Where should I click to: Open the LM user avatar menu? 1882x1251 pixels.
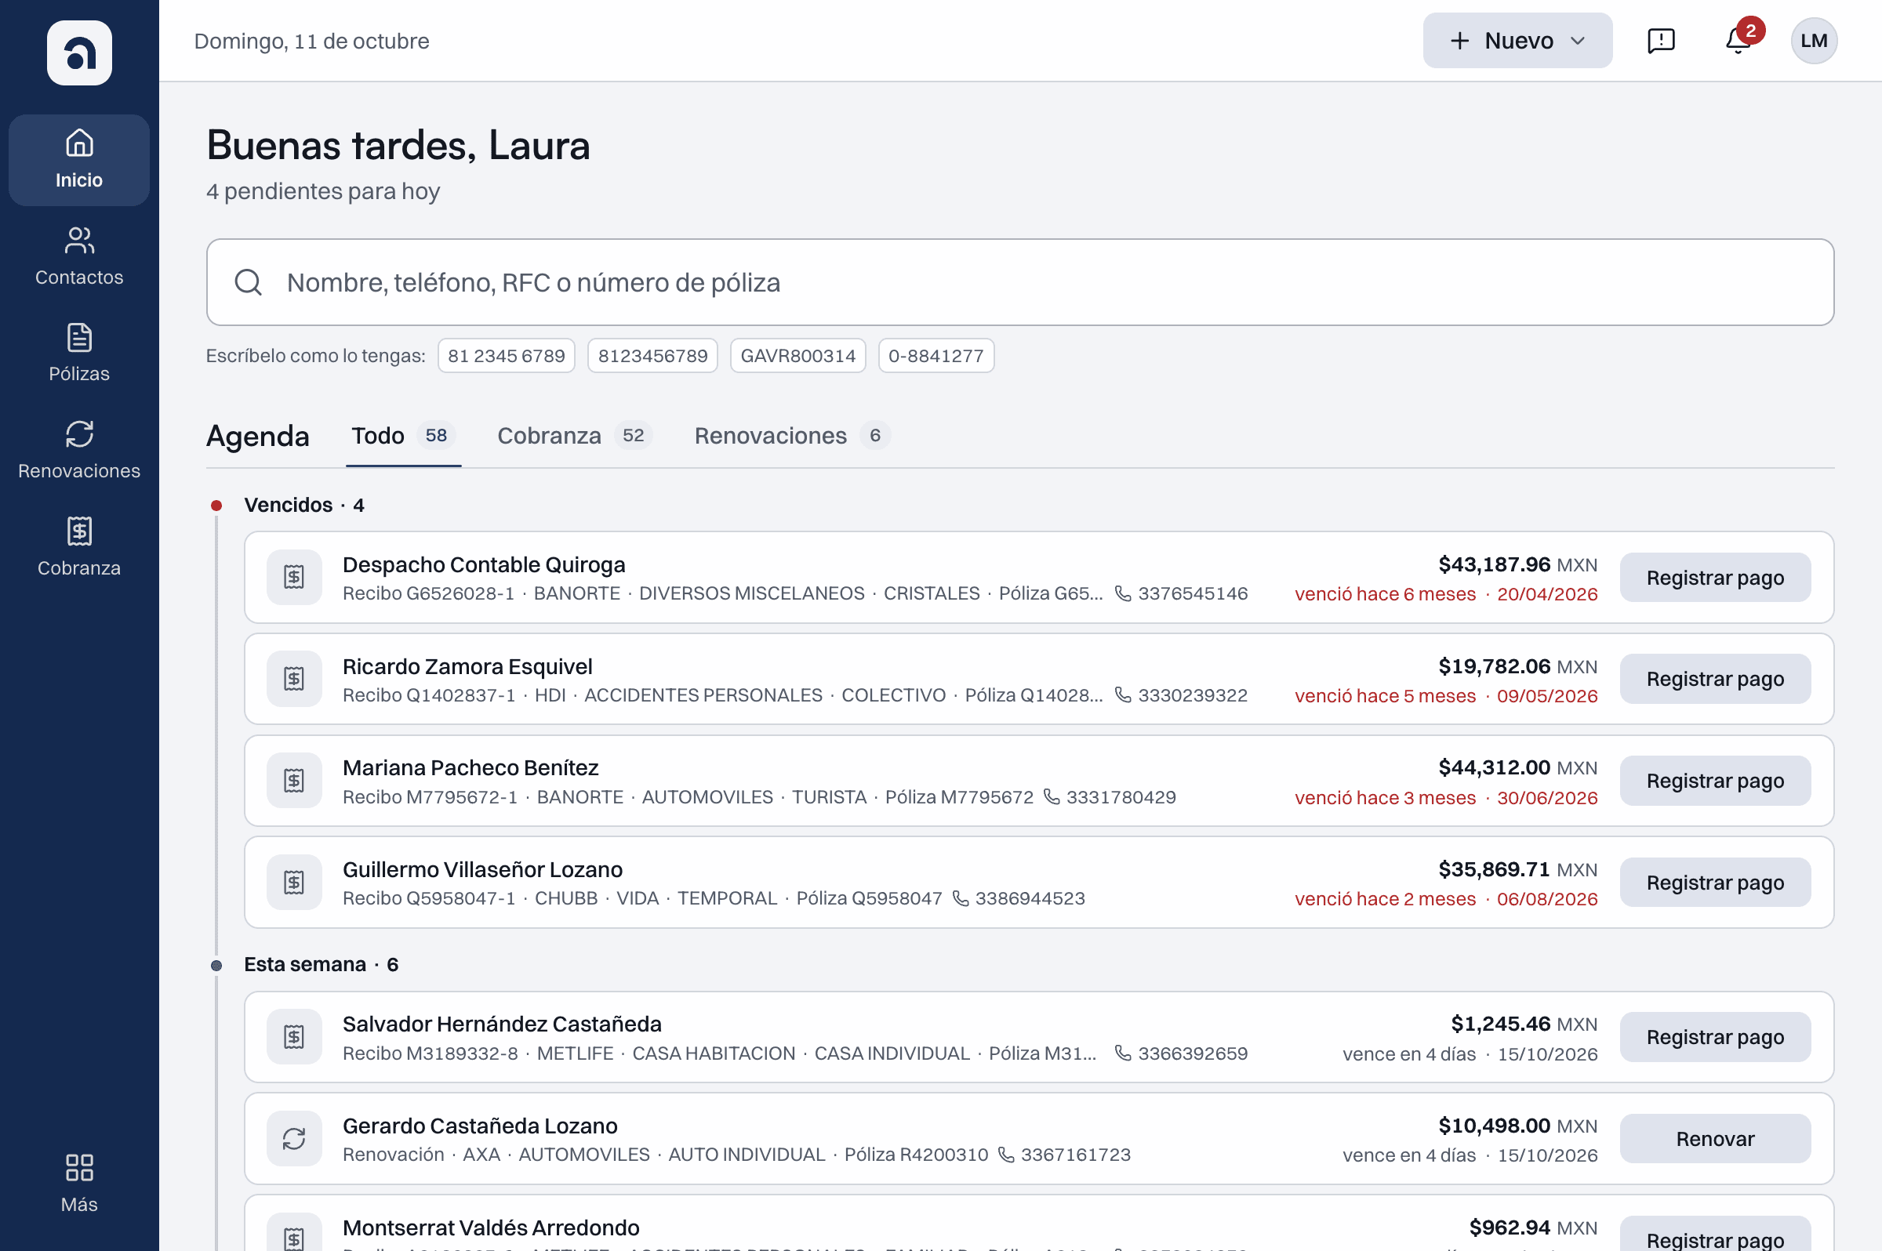(1813, 41)
